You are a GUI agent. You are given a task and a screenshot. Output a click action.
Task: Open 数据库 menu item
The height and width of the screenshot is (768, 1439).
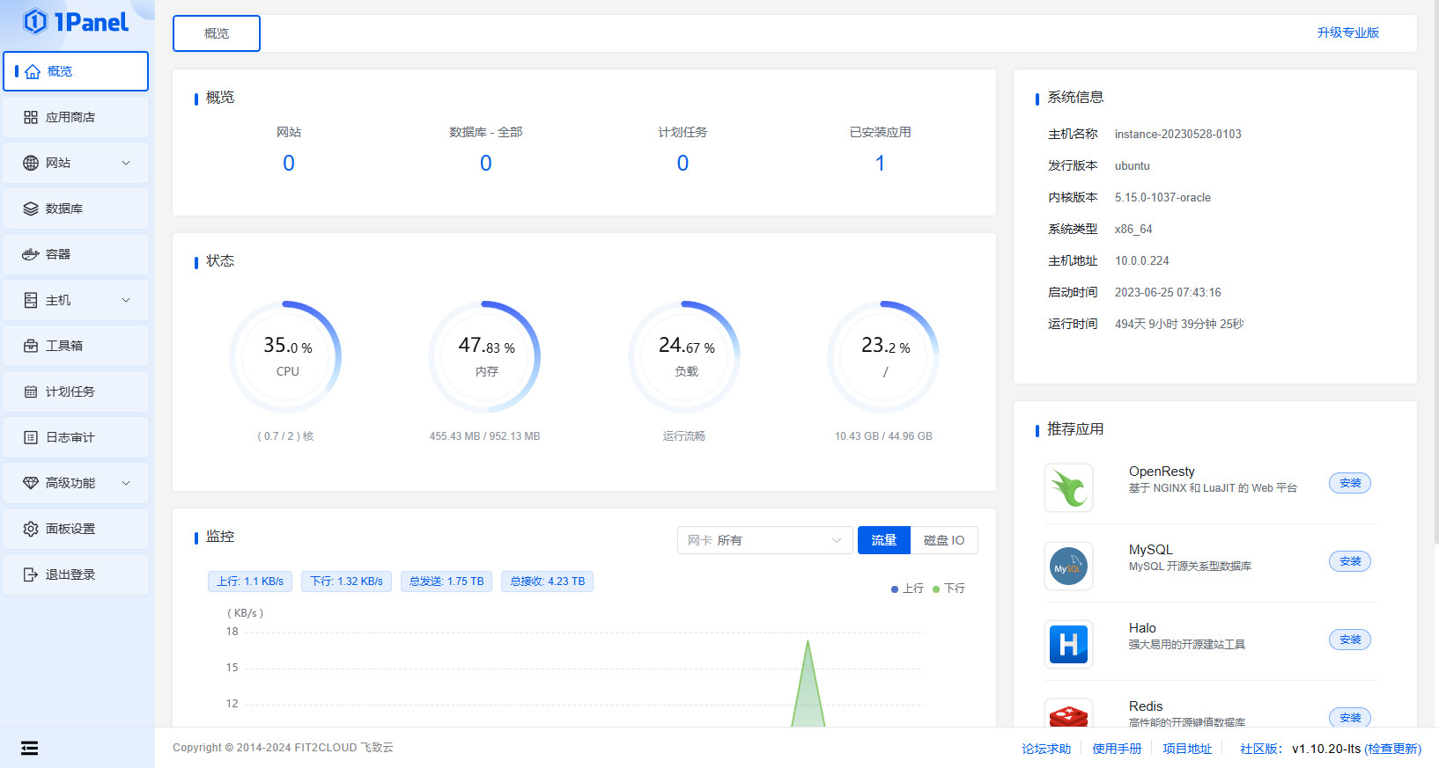pyautogui.click(x=76, y=208)
